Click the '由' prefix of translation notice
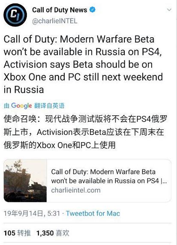 [6, 106]
